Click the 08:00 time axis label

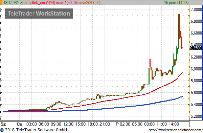tap(149, 124)
